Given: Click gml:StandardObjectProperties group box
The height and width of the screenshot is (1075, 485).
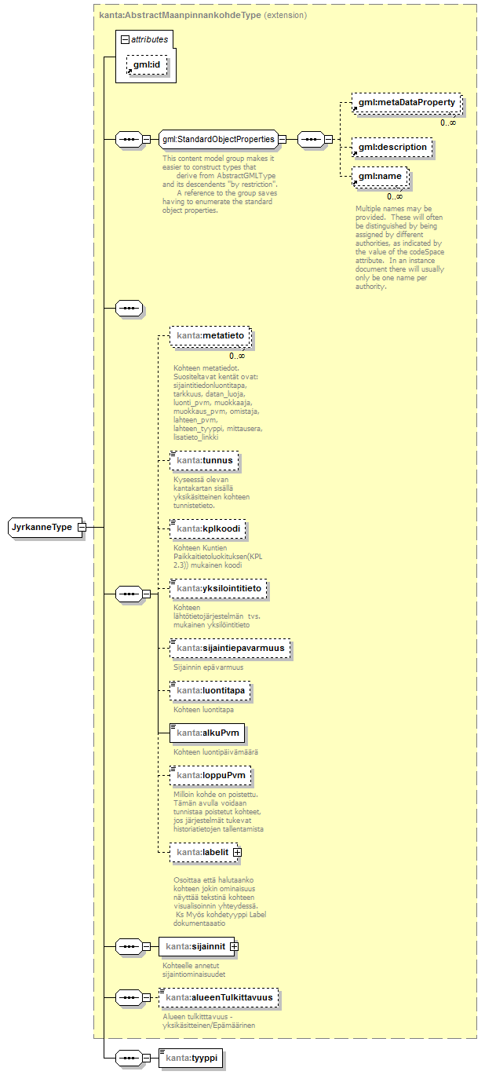Looking at the screenshot, I should click(x=218, y=140).
